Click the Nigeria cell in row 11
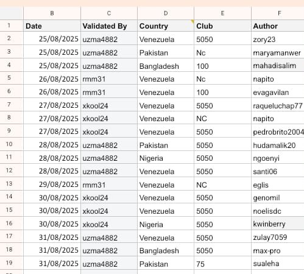The width and height of the screenshot is (304, 274). tap(166, 158)
